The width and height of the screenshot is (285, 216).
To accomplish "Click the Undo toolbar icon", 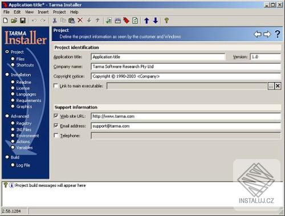I will click(x=34, y=21).
